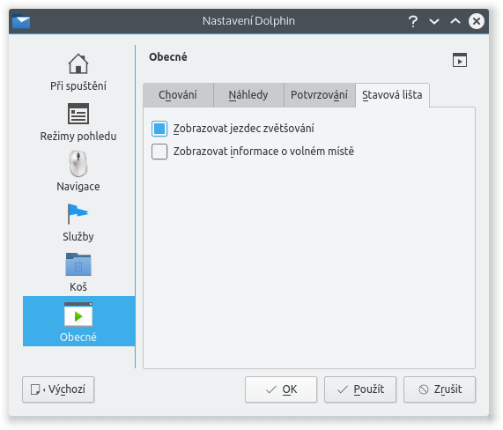Switch to the Potvrzování tab
Viewport: 503px width, 430px height.
pyautogui.click(x=320, y=95)
